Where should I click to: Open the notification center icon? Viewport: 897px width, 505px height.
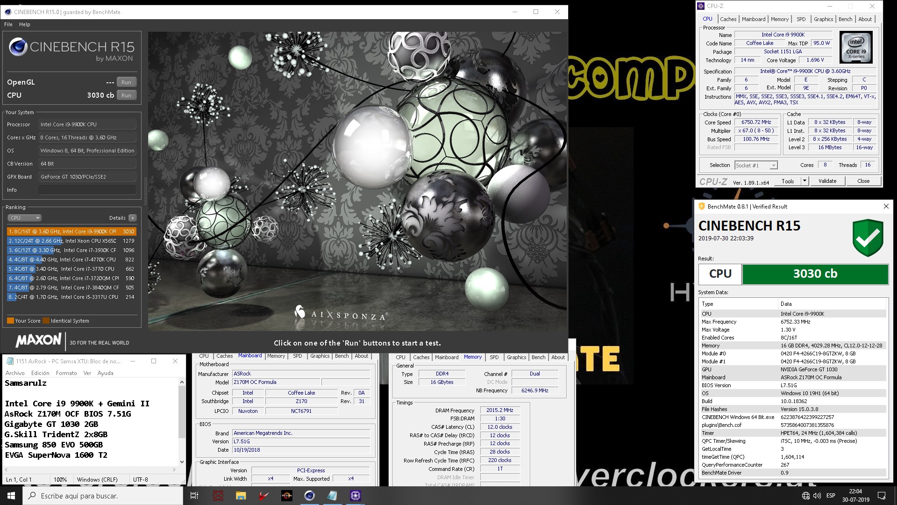point(882,496)
